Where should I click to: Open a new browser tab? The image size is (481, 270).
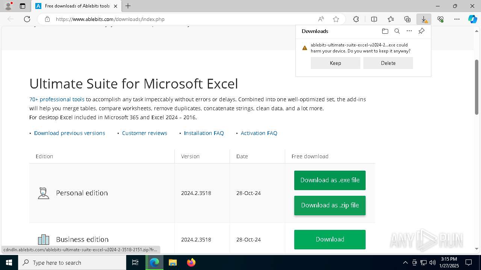point(128,6)
